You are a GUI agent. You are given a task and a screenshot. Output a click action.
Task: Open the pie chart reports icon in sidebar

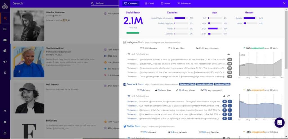pyautogui.click(x=5, y=51)
